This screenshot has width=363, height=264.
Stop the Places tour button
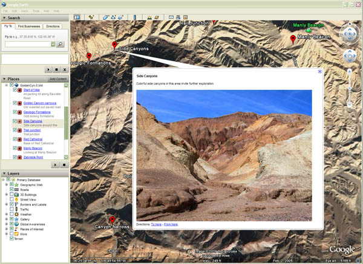coord(64,165)
